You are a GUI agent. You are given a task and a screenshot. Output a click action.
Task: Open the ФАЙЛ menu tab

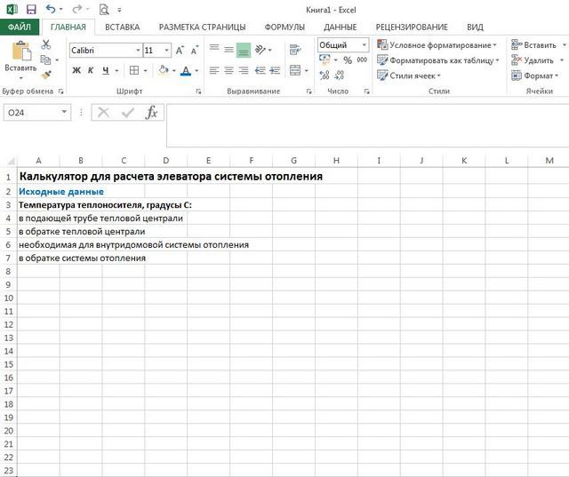[x=19, y=28]
